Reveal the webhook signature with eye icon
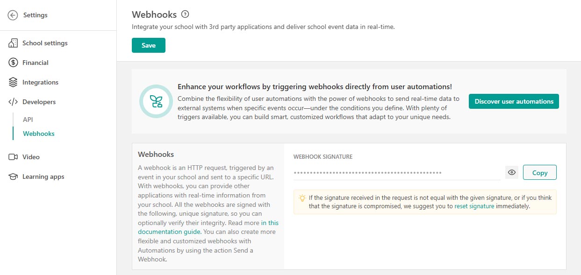 point(512,172)
